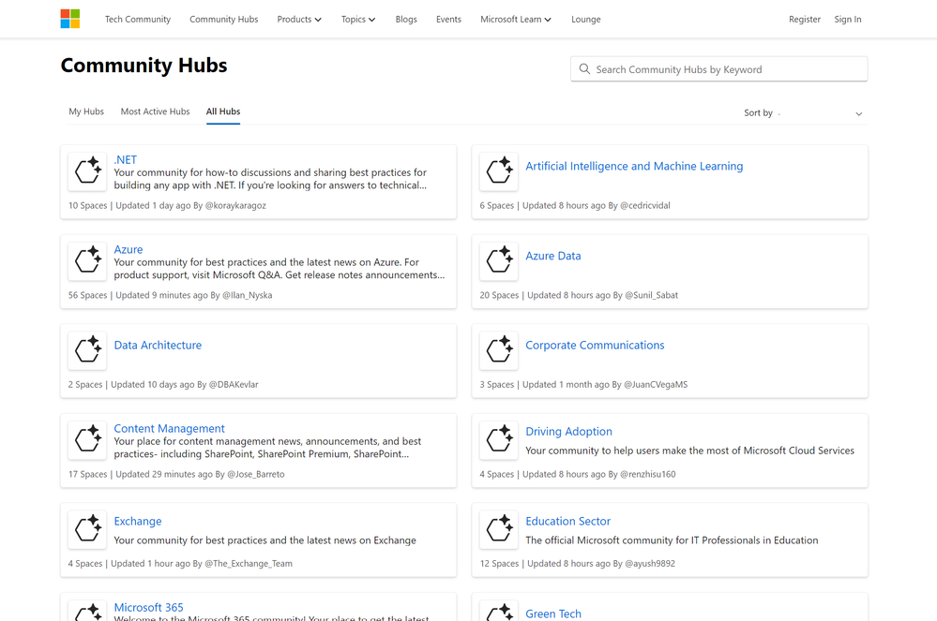Open the Azure Data hub link
This screenshot has width=937, height=621.
(x=552, y=256)
